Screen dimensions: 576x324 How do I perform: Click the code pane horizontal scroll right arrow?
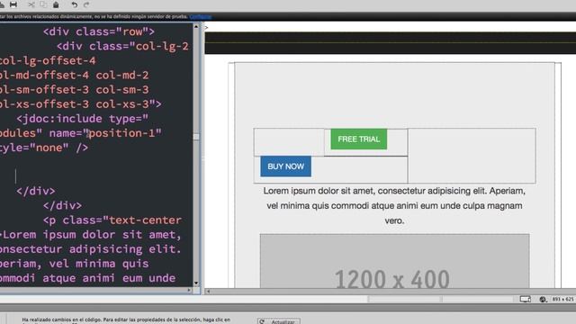pyautogui.click(x=189, y=290)
